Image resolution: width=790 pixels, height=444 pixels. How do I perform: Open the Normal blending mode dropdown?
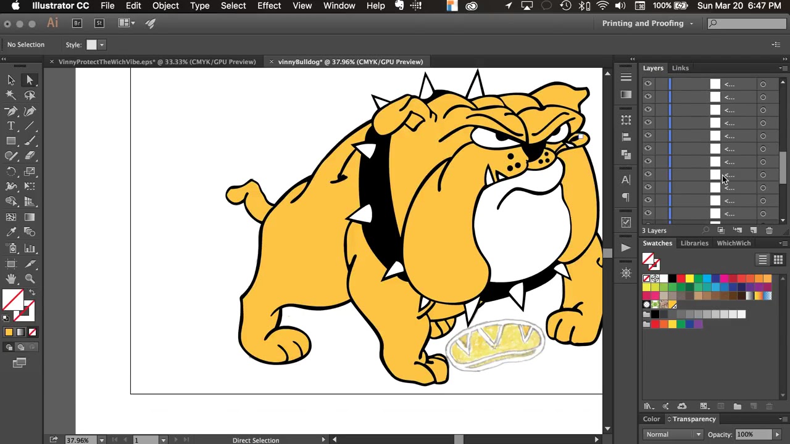click(673, 434)
